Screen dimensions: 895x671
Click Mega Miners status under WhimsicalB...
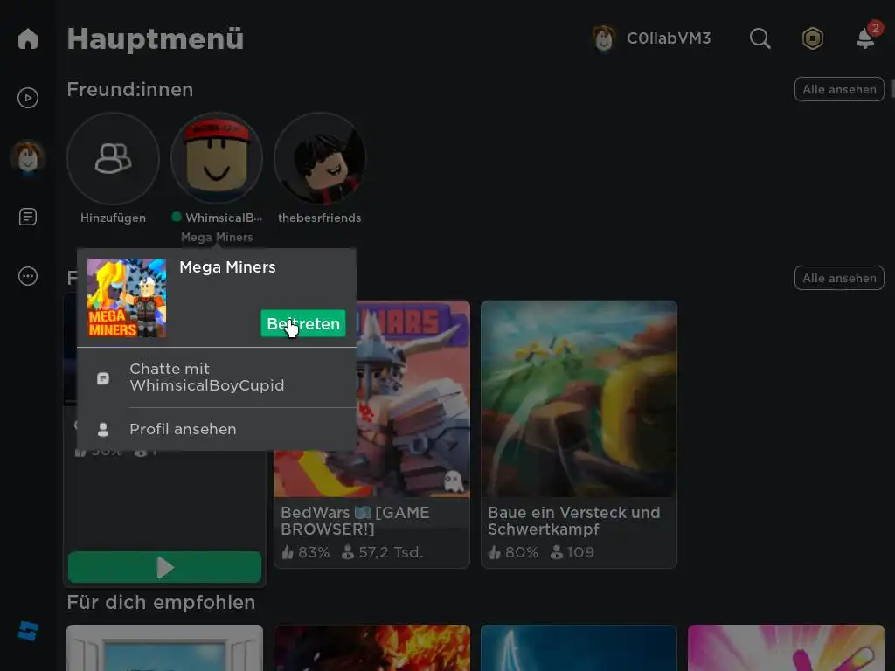pos(217,237)
